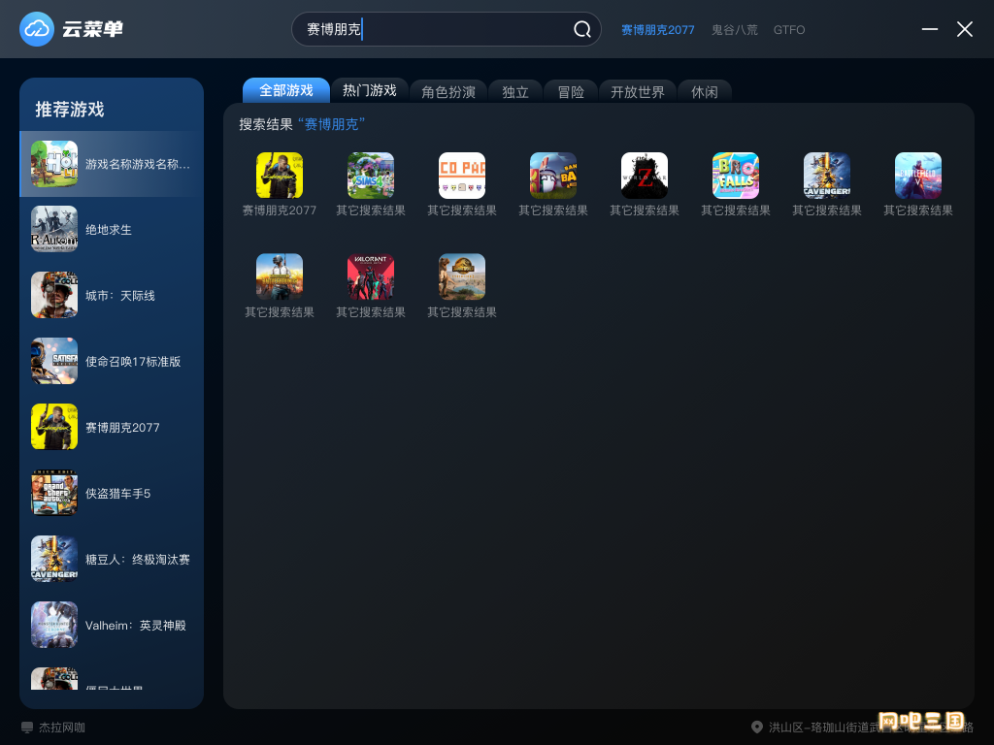Open the World War Z result icon
Screen dimensions: 994x745
pyautogui.click(x=645, y=176)
